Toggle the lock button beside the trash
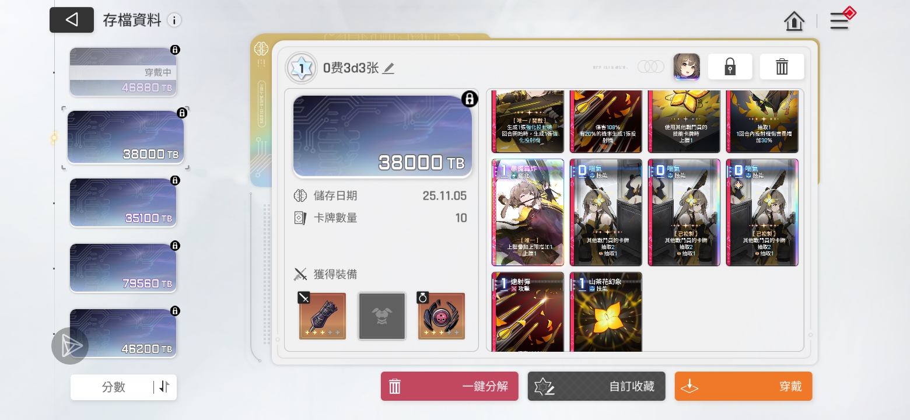This screenshot has height=420, width=910. pos(730,66)
